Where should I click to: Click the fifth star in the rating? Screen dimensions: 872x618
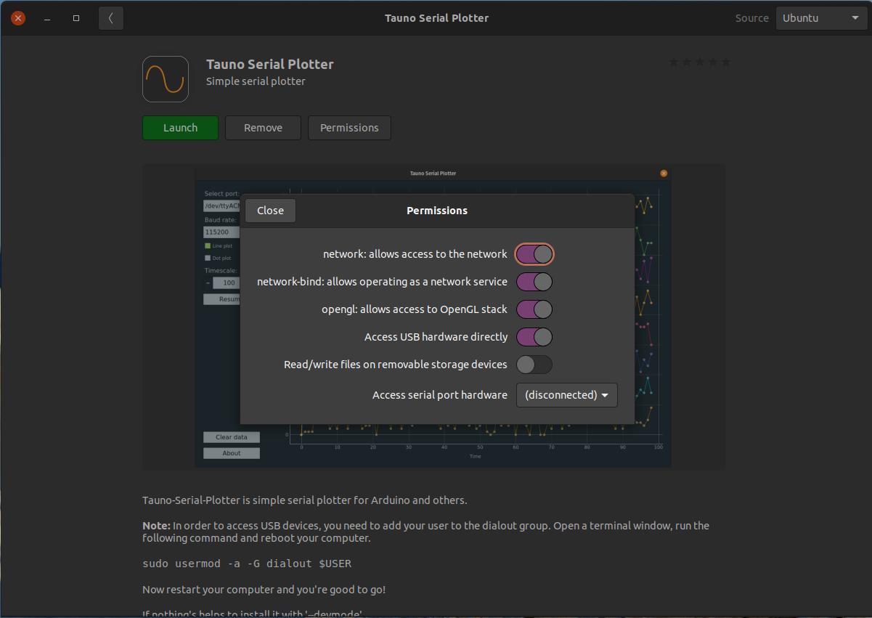(x=725, y=62)
